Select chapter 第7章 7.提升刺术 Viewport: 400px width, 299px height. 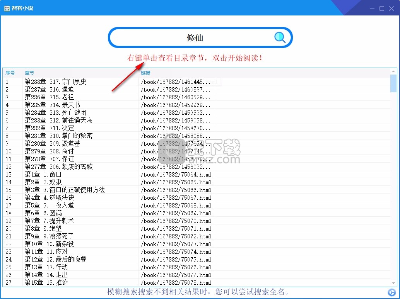click(x=49, y=221)
